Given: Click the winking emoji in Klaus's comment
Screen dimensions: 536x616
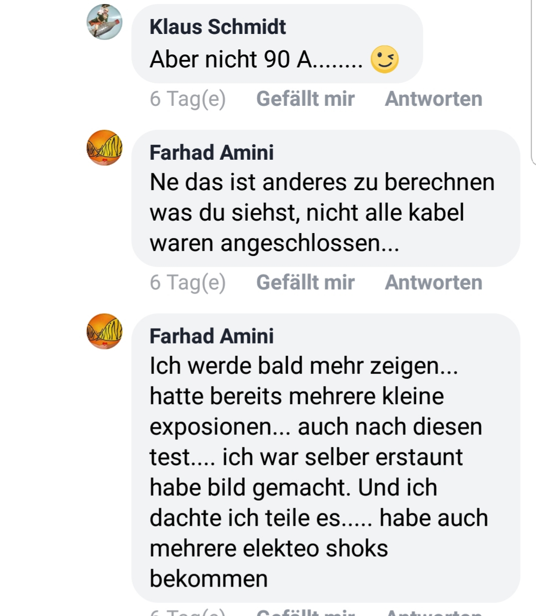Looking at the screenshot, I should pos(384,59).
